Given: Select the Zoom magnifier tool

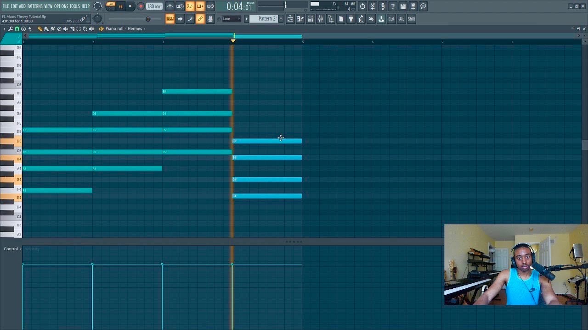Looking at the screenshot, I should 85,29.
